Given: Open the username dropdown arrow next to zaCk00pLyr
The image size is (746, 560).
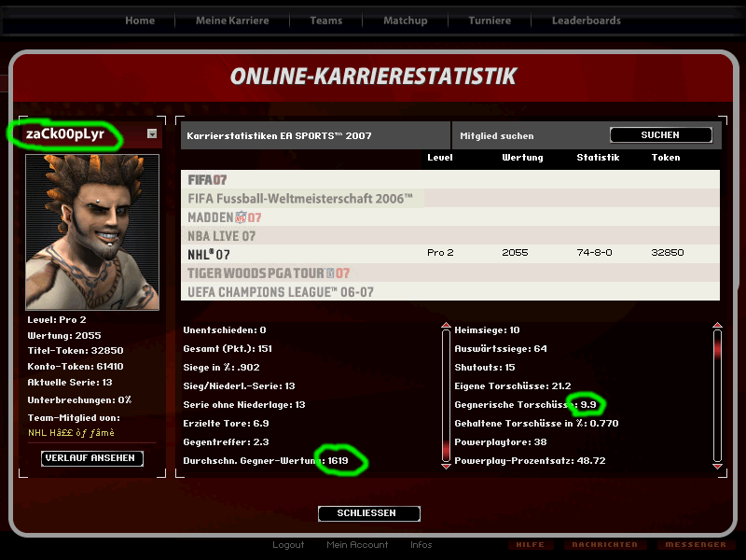Looking at the screenshot, I should (152, 134).
